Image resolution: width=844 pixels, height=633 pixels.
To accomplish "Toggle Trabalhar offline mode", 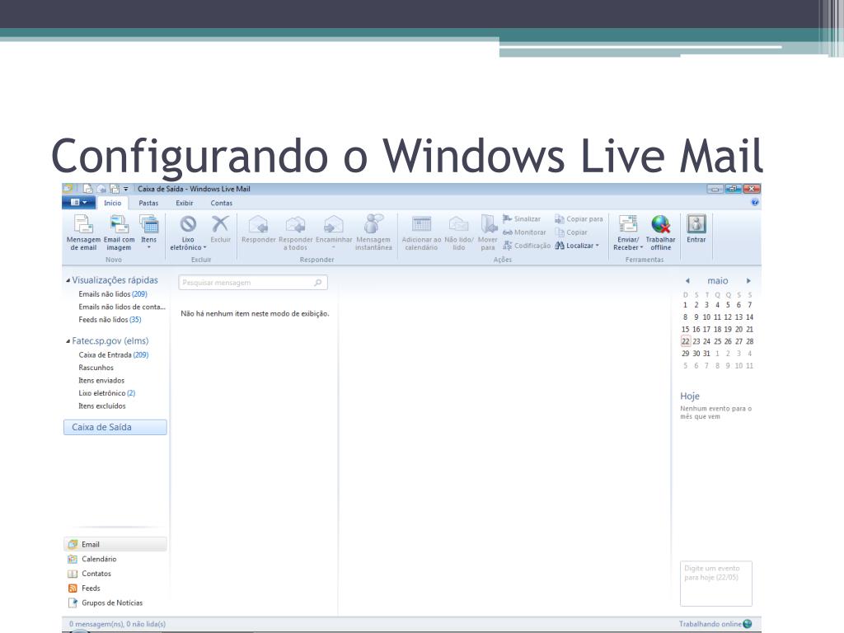I will point(660,232).
